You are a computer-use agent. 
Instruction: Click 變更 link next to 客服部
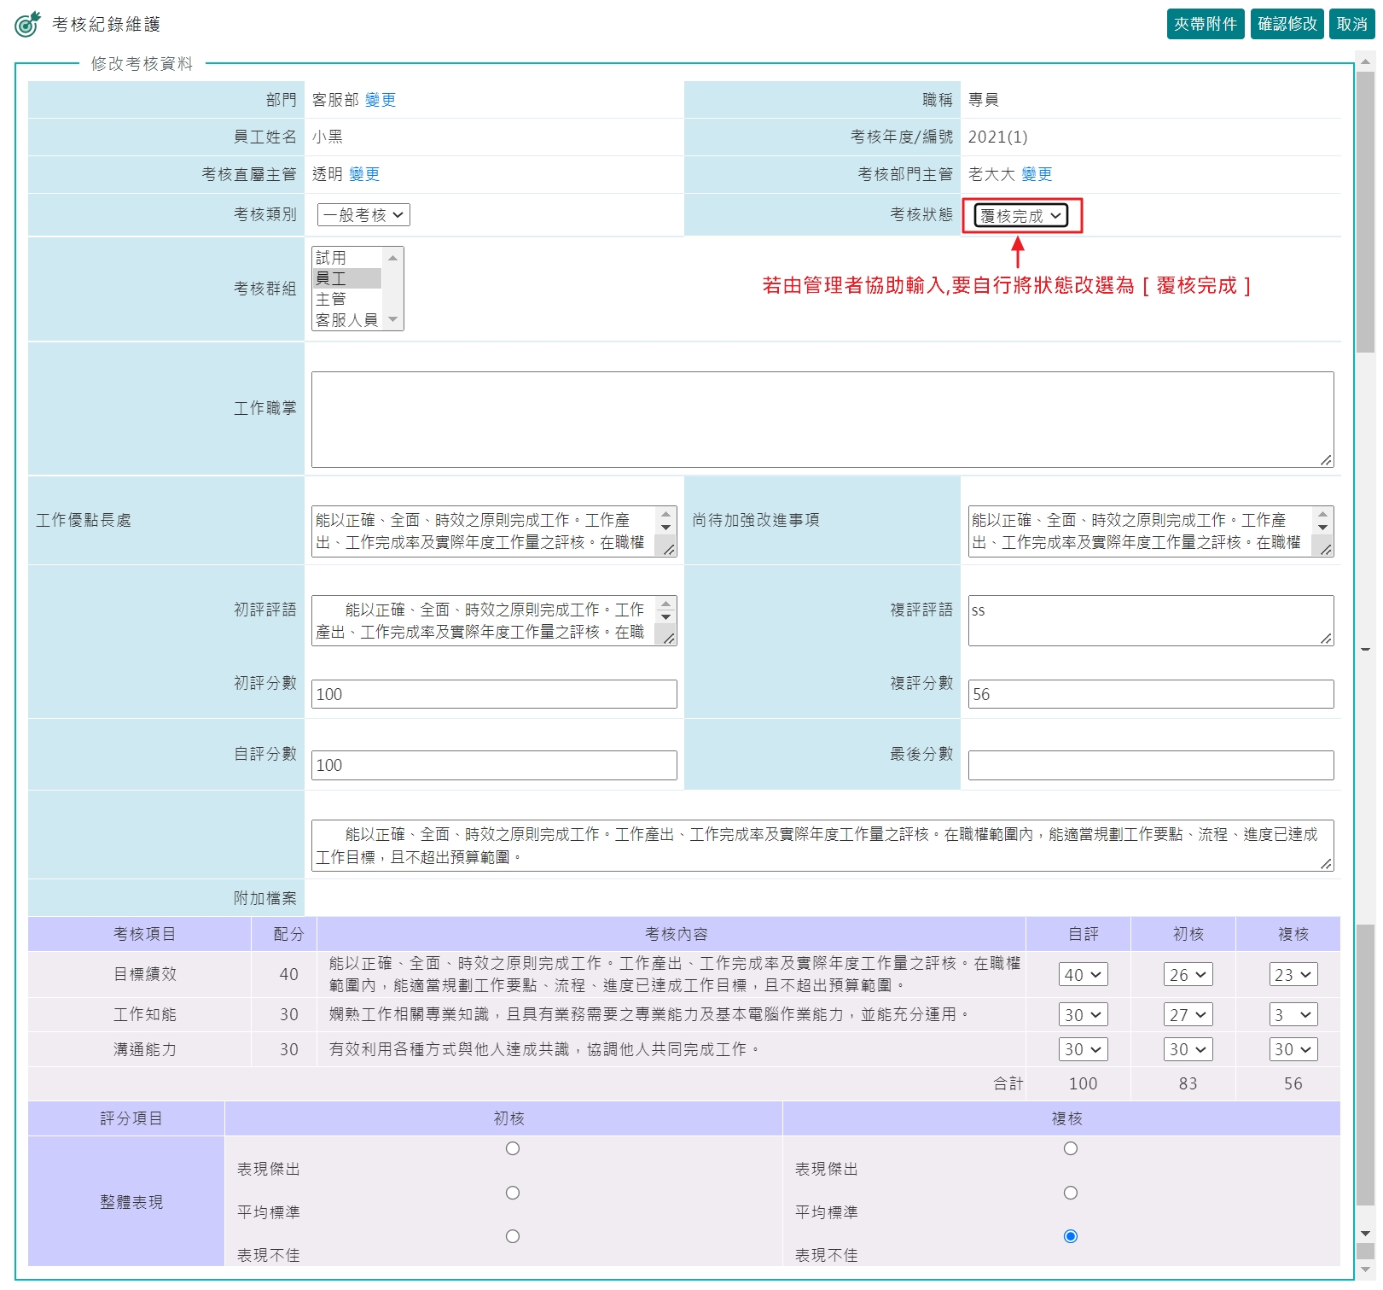click(381, 100)
